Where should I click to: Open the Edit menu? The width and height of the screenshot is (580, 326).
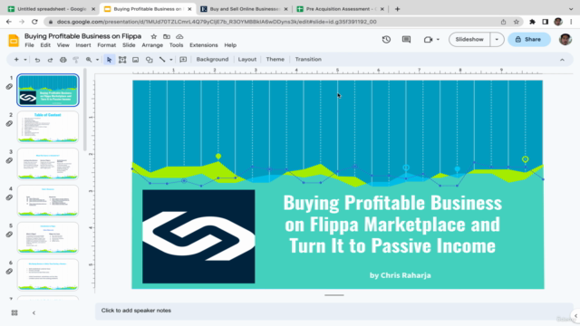point(45,45)
